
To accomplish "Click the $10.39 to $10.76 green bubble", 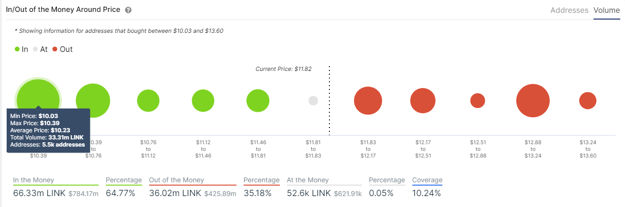I will [x=93, y=100].
